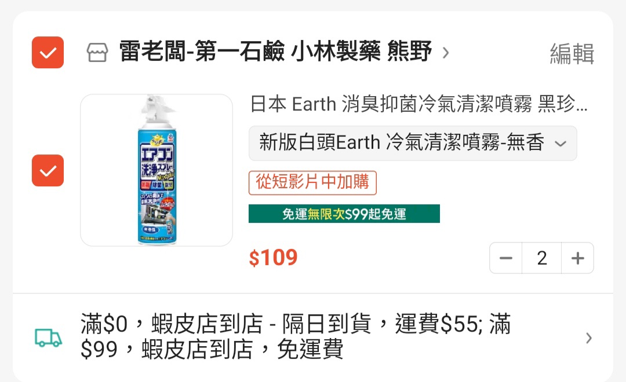This screenshot has height=382, width=626.
Task: Click the green delivery truck icon
Action: 48,338
